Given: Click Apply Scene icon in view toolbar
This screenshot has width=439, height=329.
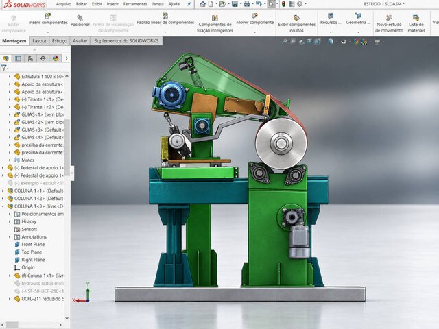Looking at the screenshot, I should tap(364, 42).
